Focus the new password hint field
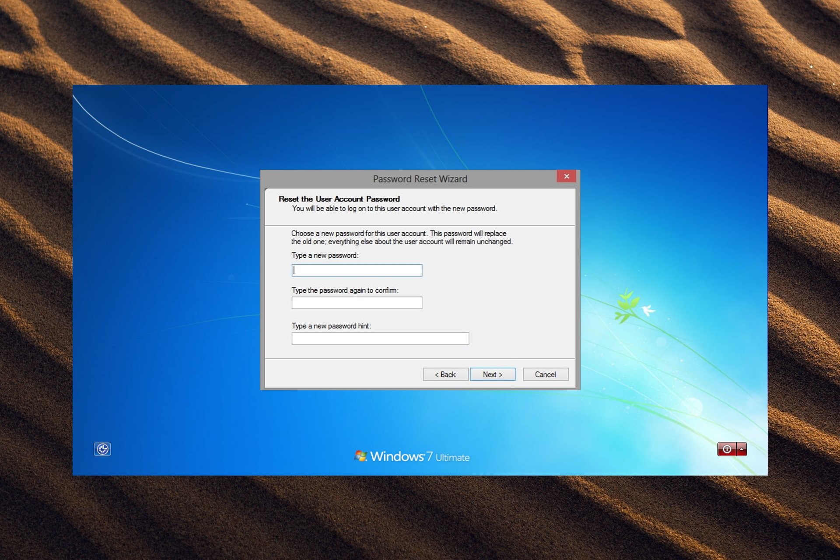Screen dimensions: 840x560 [380, 338]
